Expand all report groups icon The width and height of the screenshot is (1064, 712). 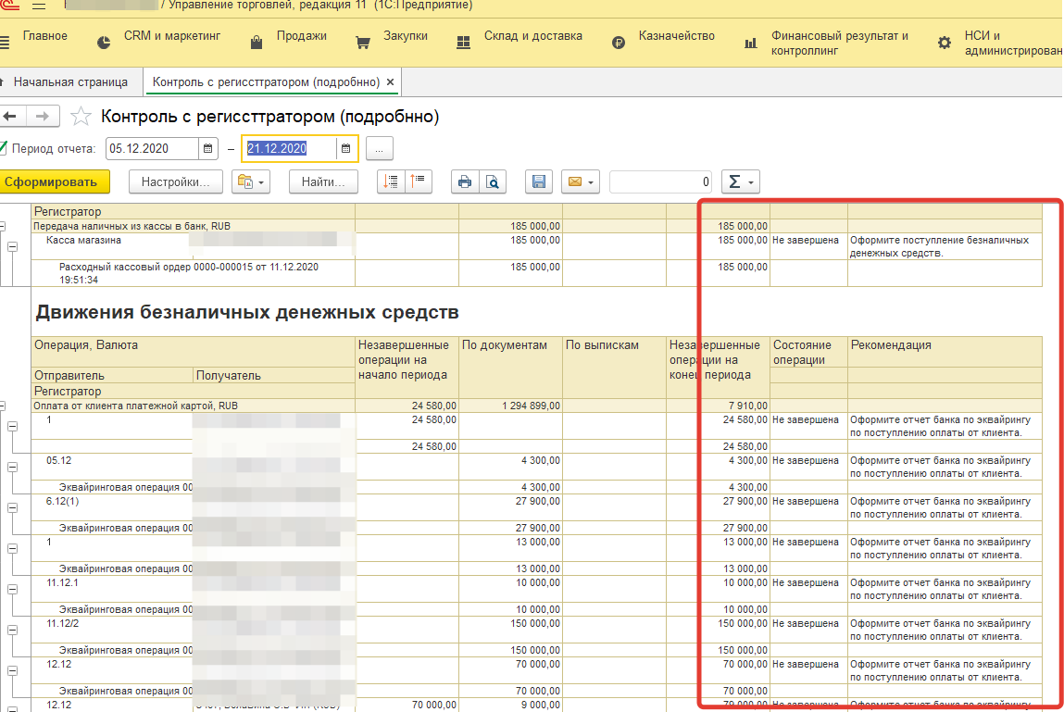392,182
